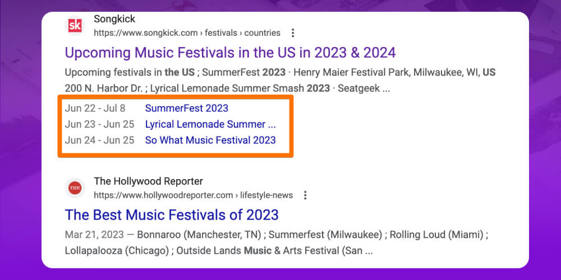
Task: Click the "Jun 22 - Jul 8" date
Action: coord(95,108)
